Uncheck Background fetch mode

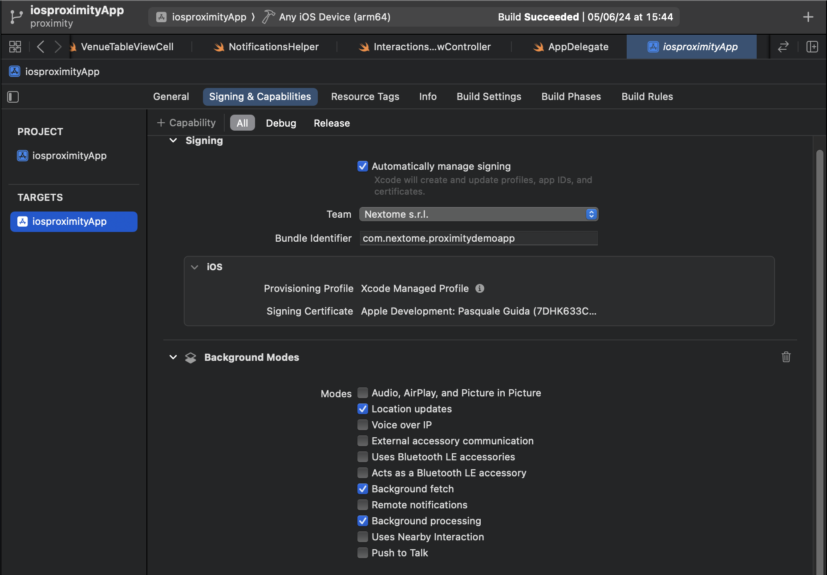tap(363, 489)
